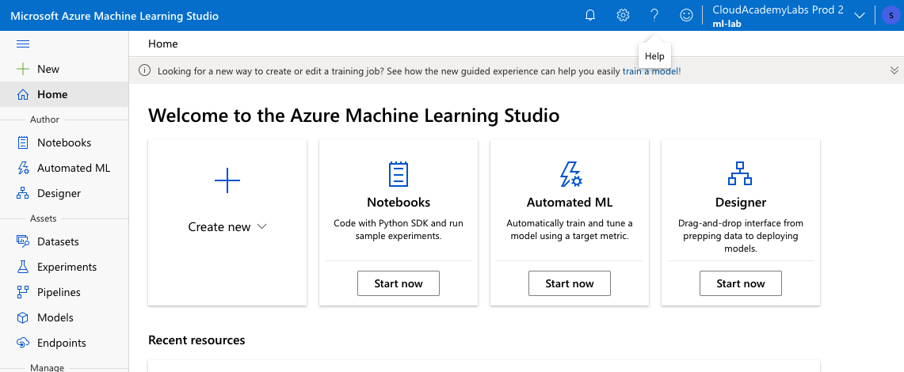Select Models in the sidebar
Image resolution: width=904 pixels, height=372 pixels.
pyautogui.click(x=55, y=318)
